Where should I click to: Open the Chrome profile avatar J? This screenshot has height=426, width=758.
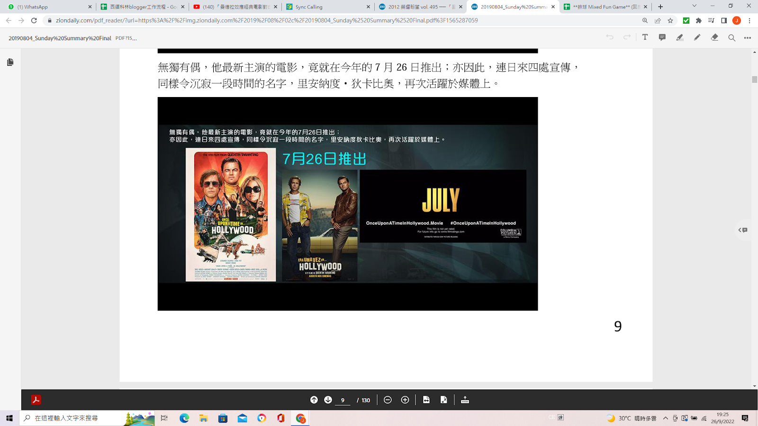pyautogui.click(x=737, y=20)
